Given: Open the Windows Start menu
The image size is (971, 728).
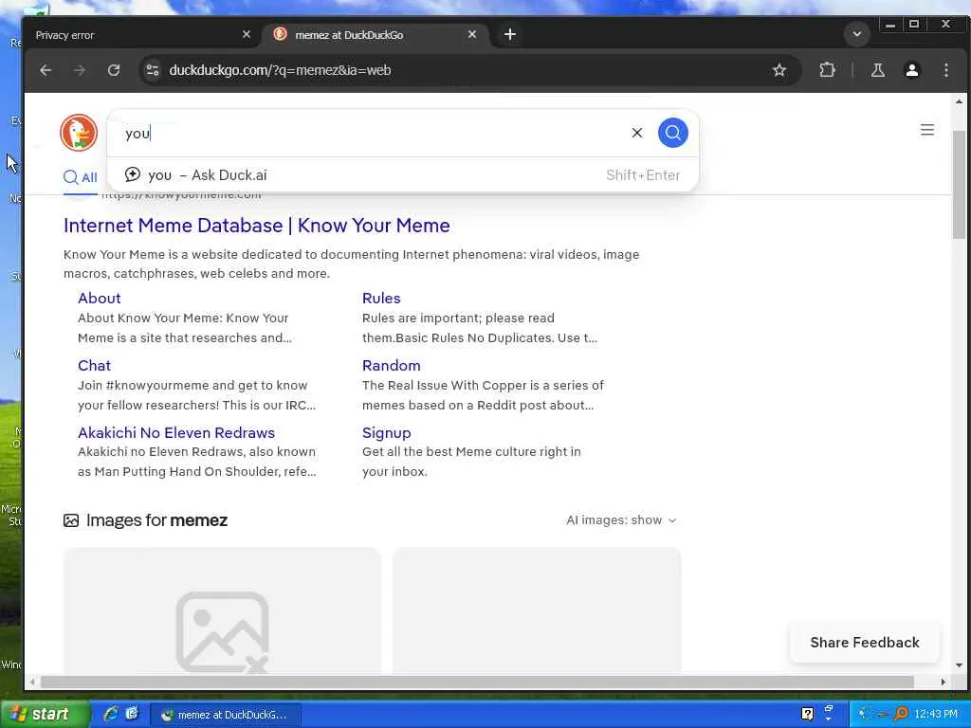Looking at the screenshot, I should (45, 715).
